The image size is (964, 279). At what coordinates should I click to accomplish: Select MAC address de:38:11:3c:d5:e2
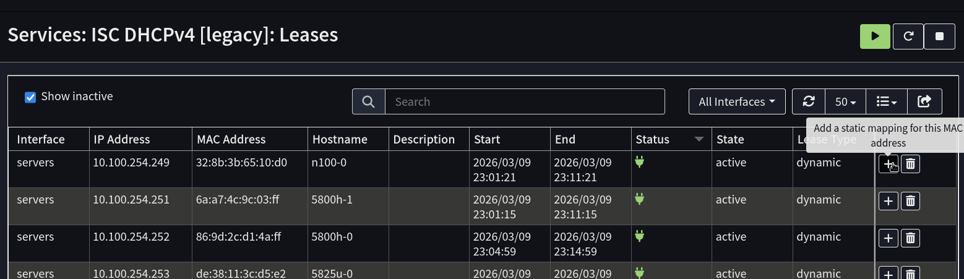(x=241, y=273)
